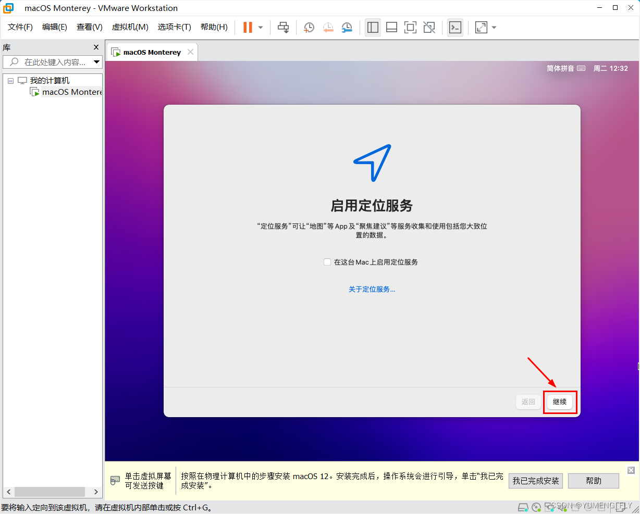The width and height of the screenshot is (640, 514).
Task: Switch to Unity mode icon
Action: (429, 27)
